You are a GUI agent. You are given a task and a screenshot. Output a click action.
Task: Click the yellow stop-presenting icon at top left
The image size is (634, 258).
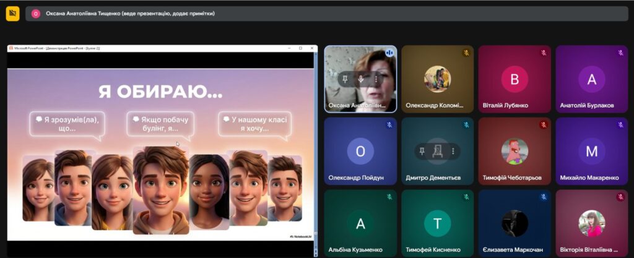click(12, 14)
